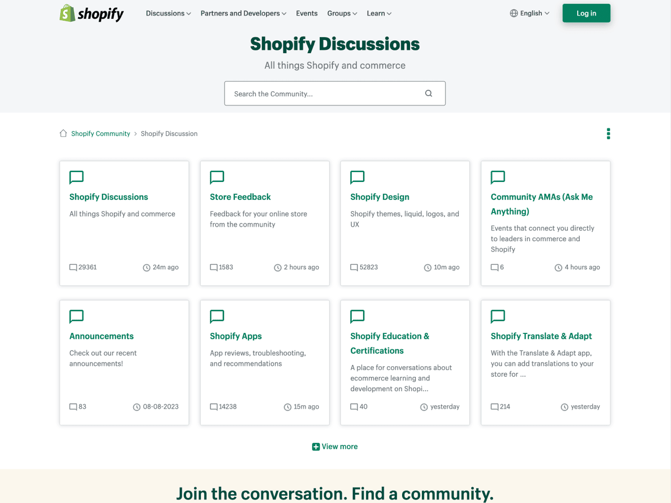The image size is (671, 503).
Task: Click inside the community search field
Action: coord(321,93)
